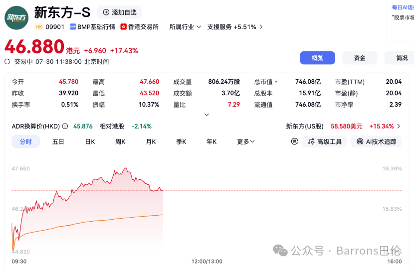Open 总市值 dropdown triangle
Viewport: 414px width, 267px height.
276,82
